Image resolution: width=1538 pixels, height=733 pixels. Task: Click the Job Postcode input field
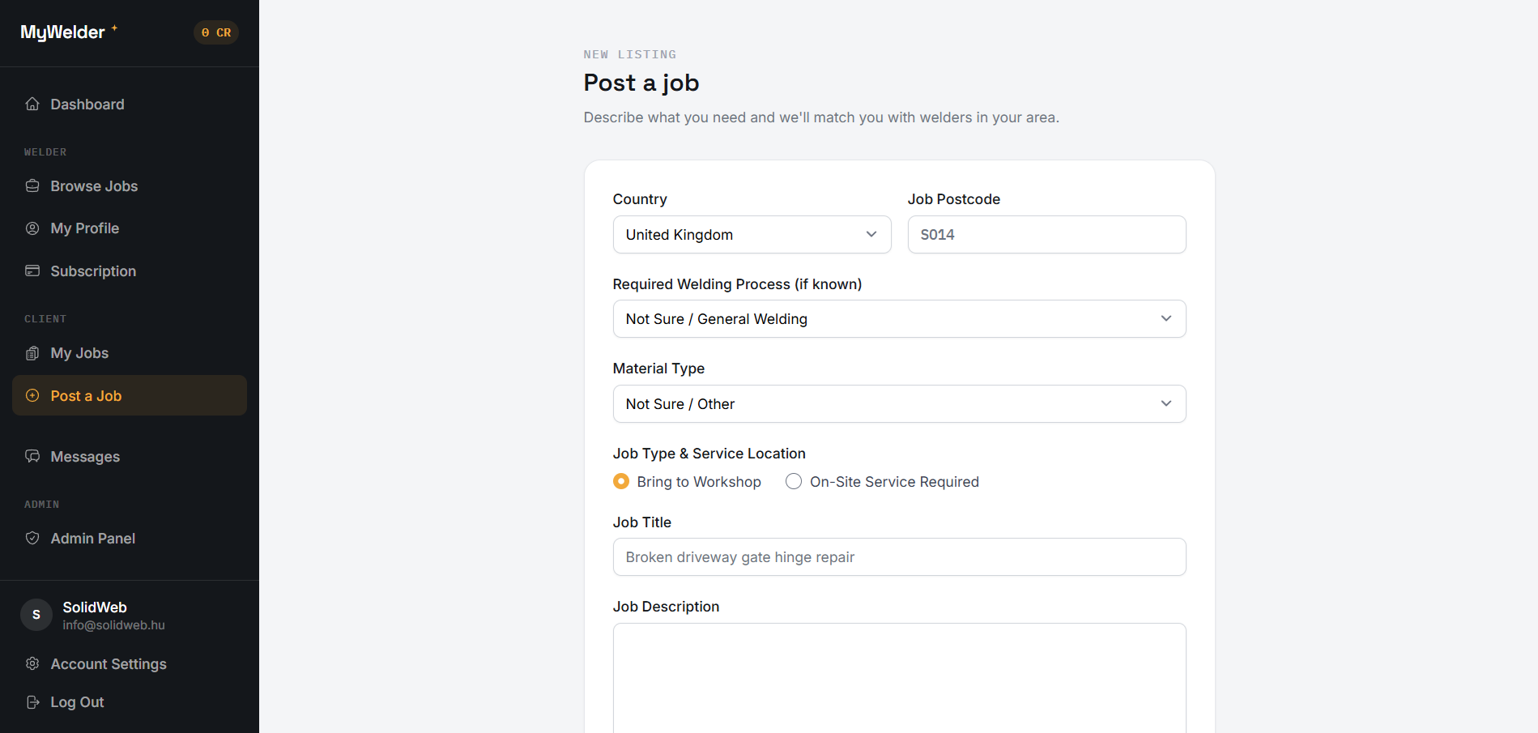(1046, 234)
